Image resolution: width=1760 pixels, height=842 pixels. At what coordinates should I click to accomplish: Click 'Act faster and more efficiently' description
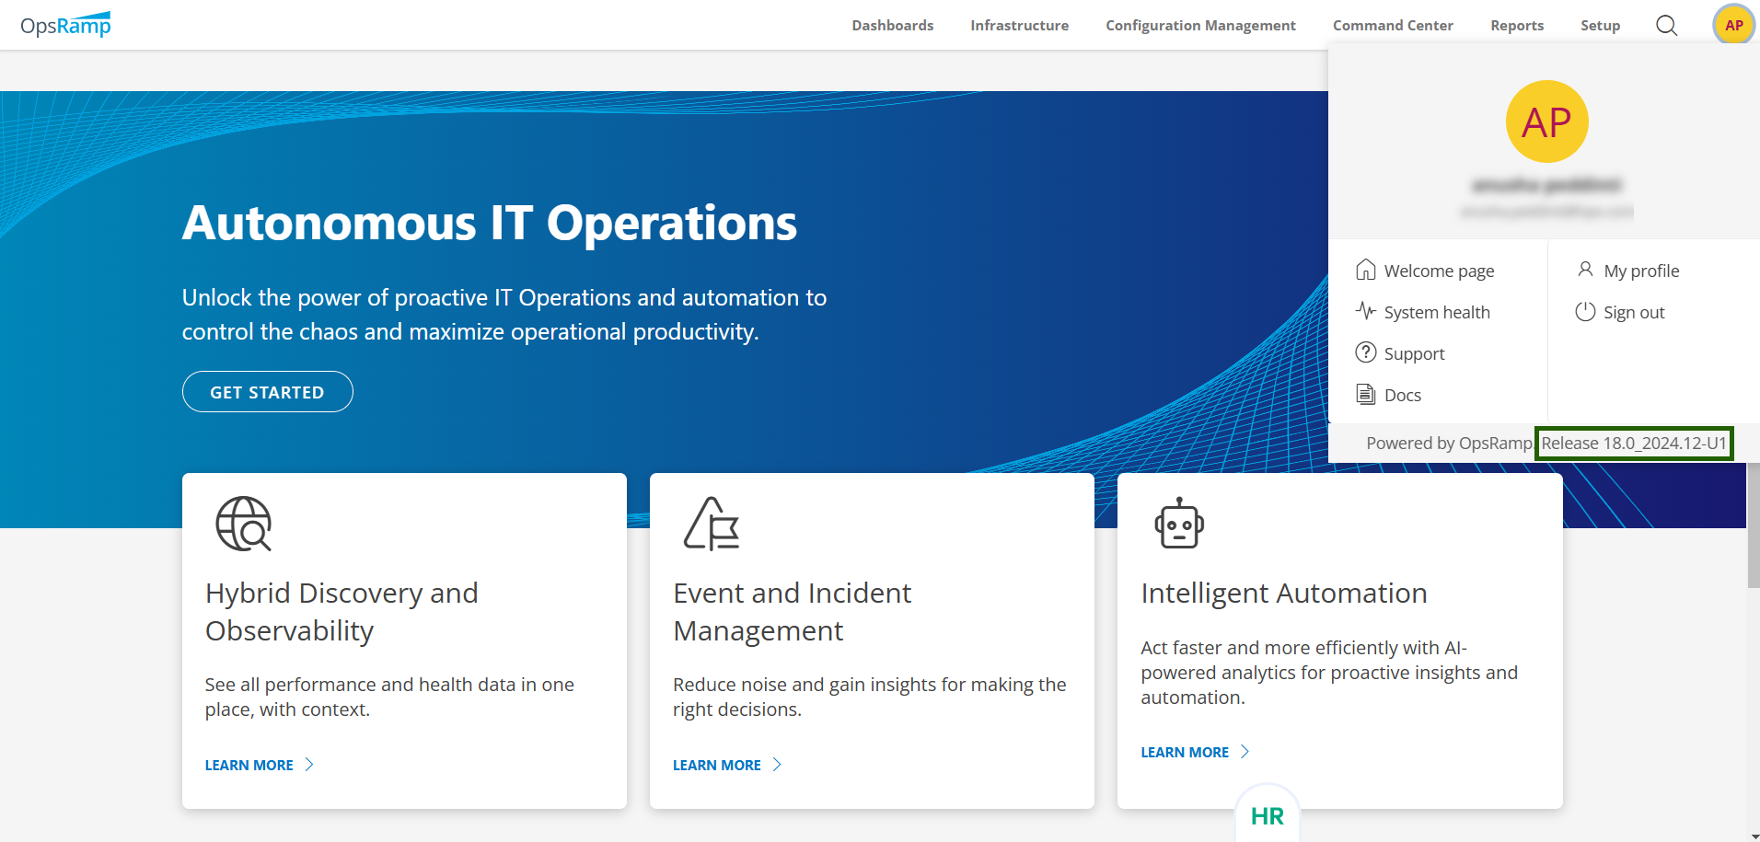click(1329, 673)
